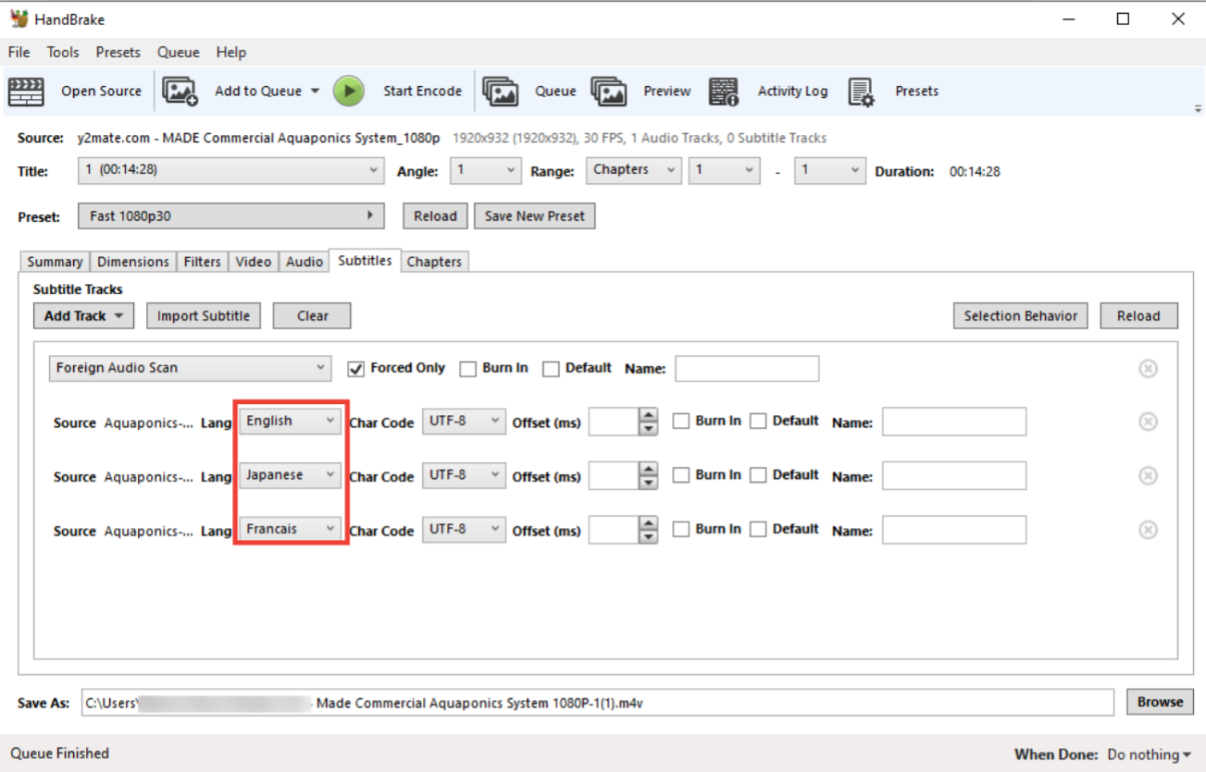Screen dimensions: 1206x772
Task: Open the Tools menu
Action: [63, 53]
